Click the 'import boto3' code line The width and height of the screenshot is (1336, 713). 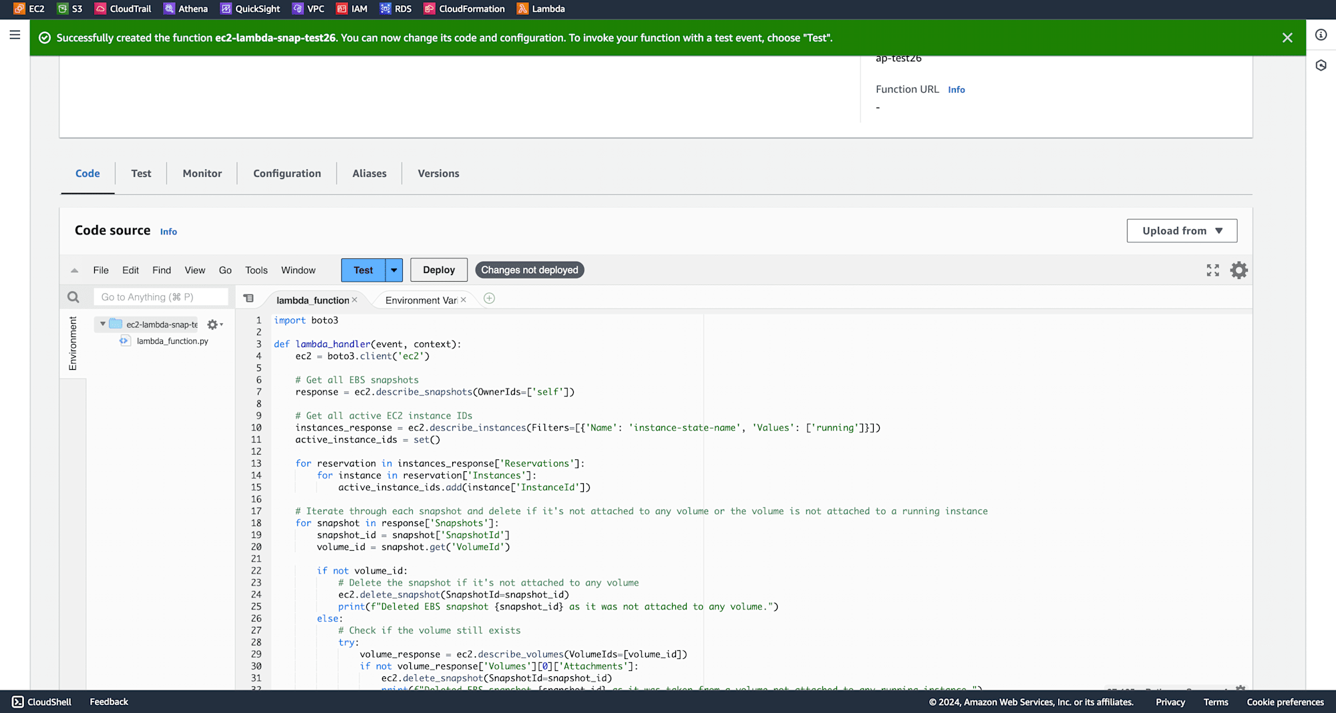pos(306,320)
